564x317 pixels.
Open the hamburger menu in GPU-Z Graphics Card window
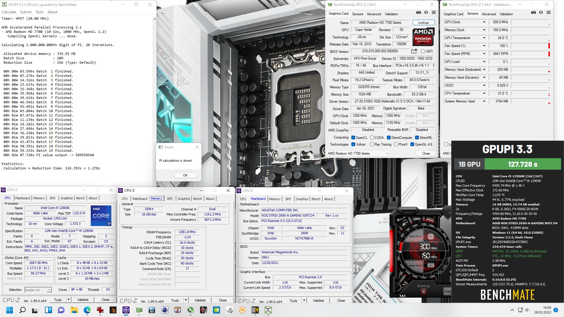[434, 13]
